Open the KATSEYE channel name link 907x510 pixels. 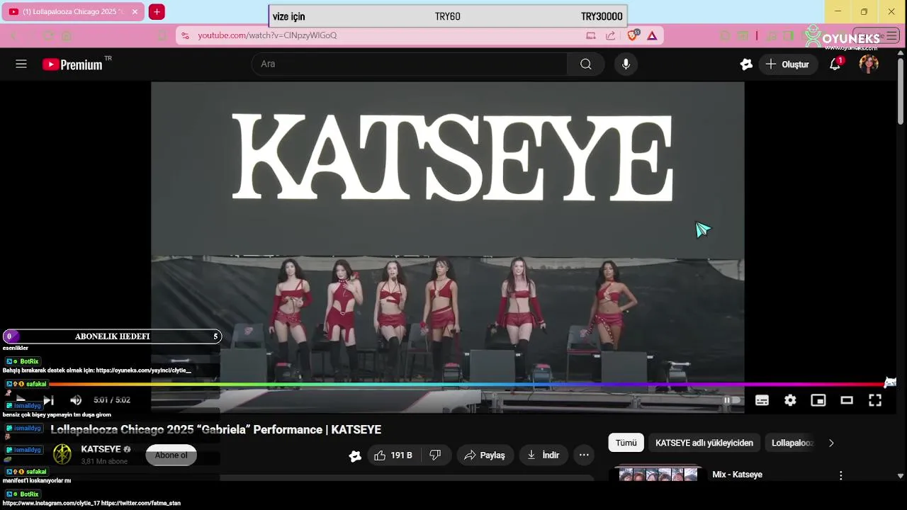[101, 449]
